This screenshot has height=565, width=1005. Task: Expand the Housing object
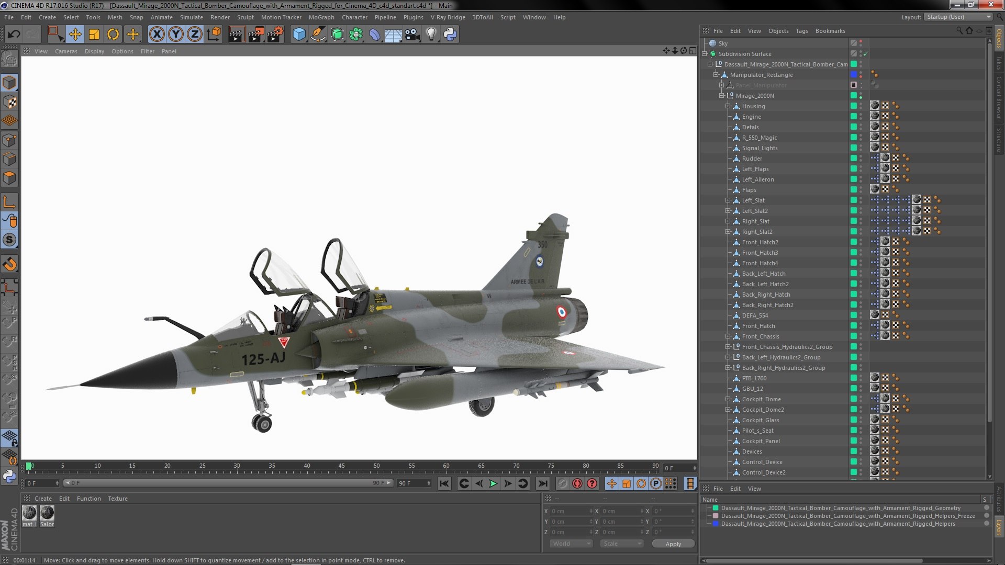click(x=728, y=106)
